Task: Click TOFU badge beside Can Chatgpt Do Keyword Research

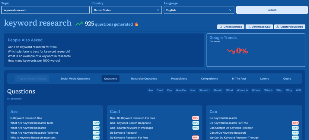Action: 295,128
